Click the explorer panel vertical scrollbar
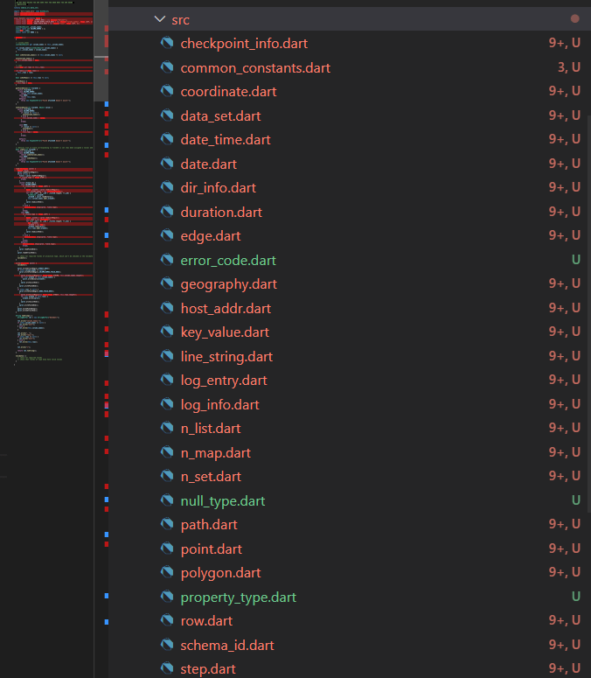591x678 pixels. 589,313
